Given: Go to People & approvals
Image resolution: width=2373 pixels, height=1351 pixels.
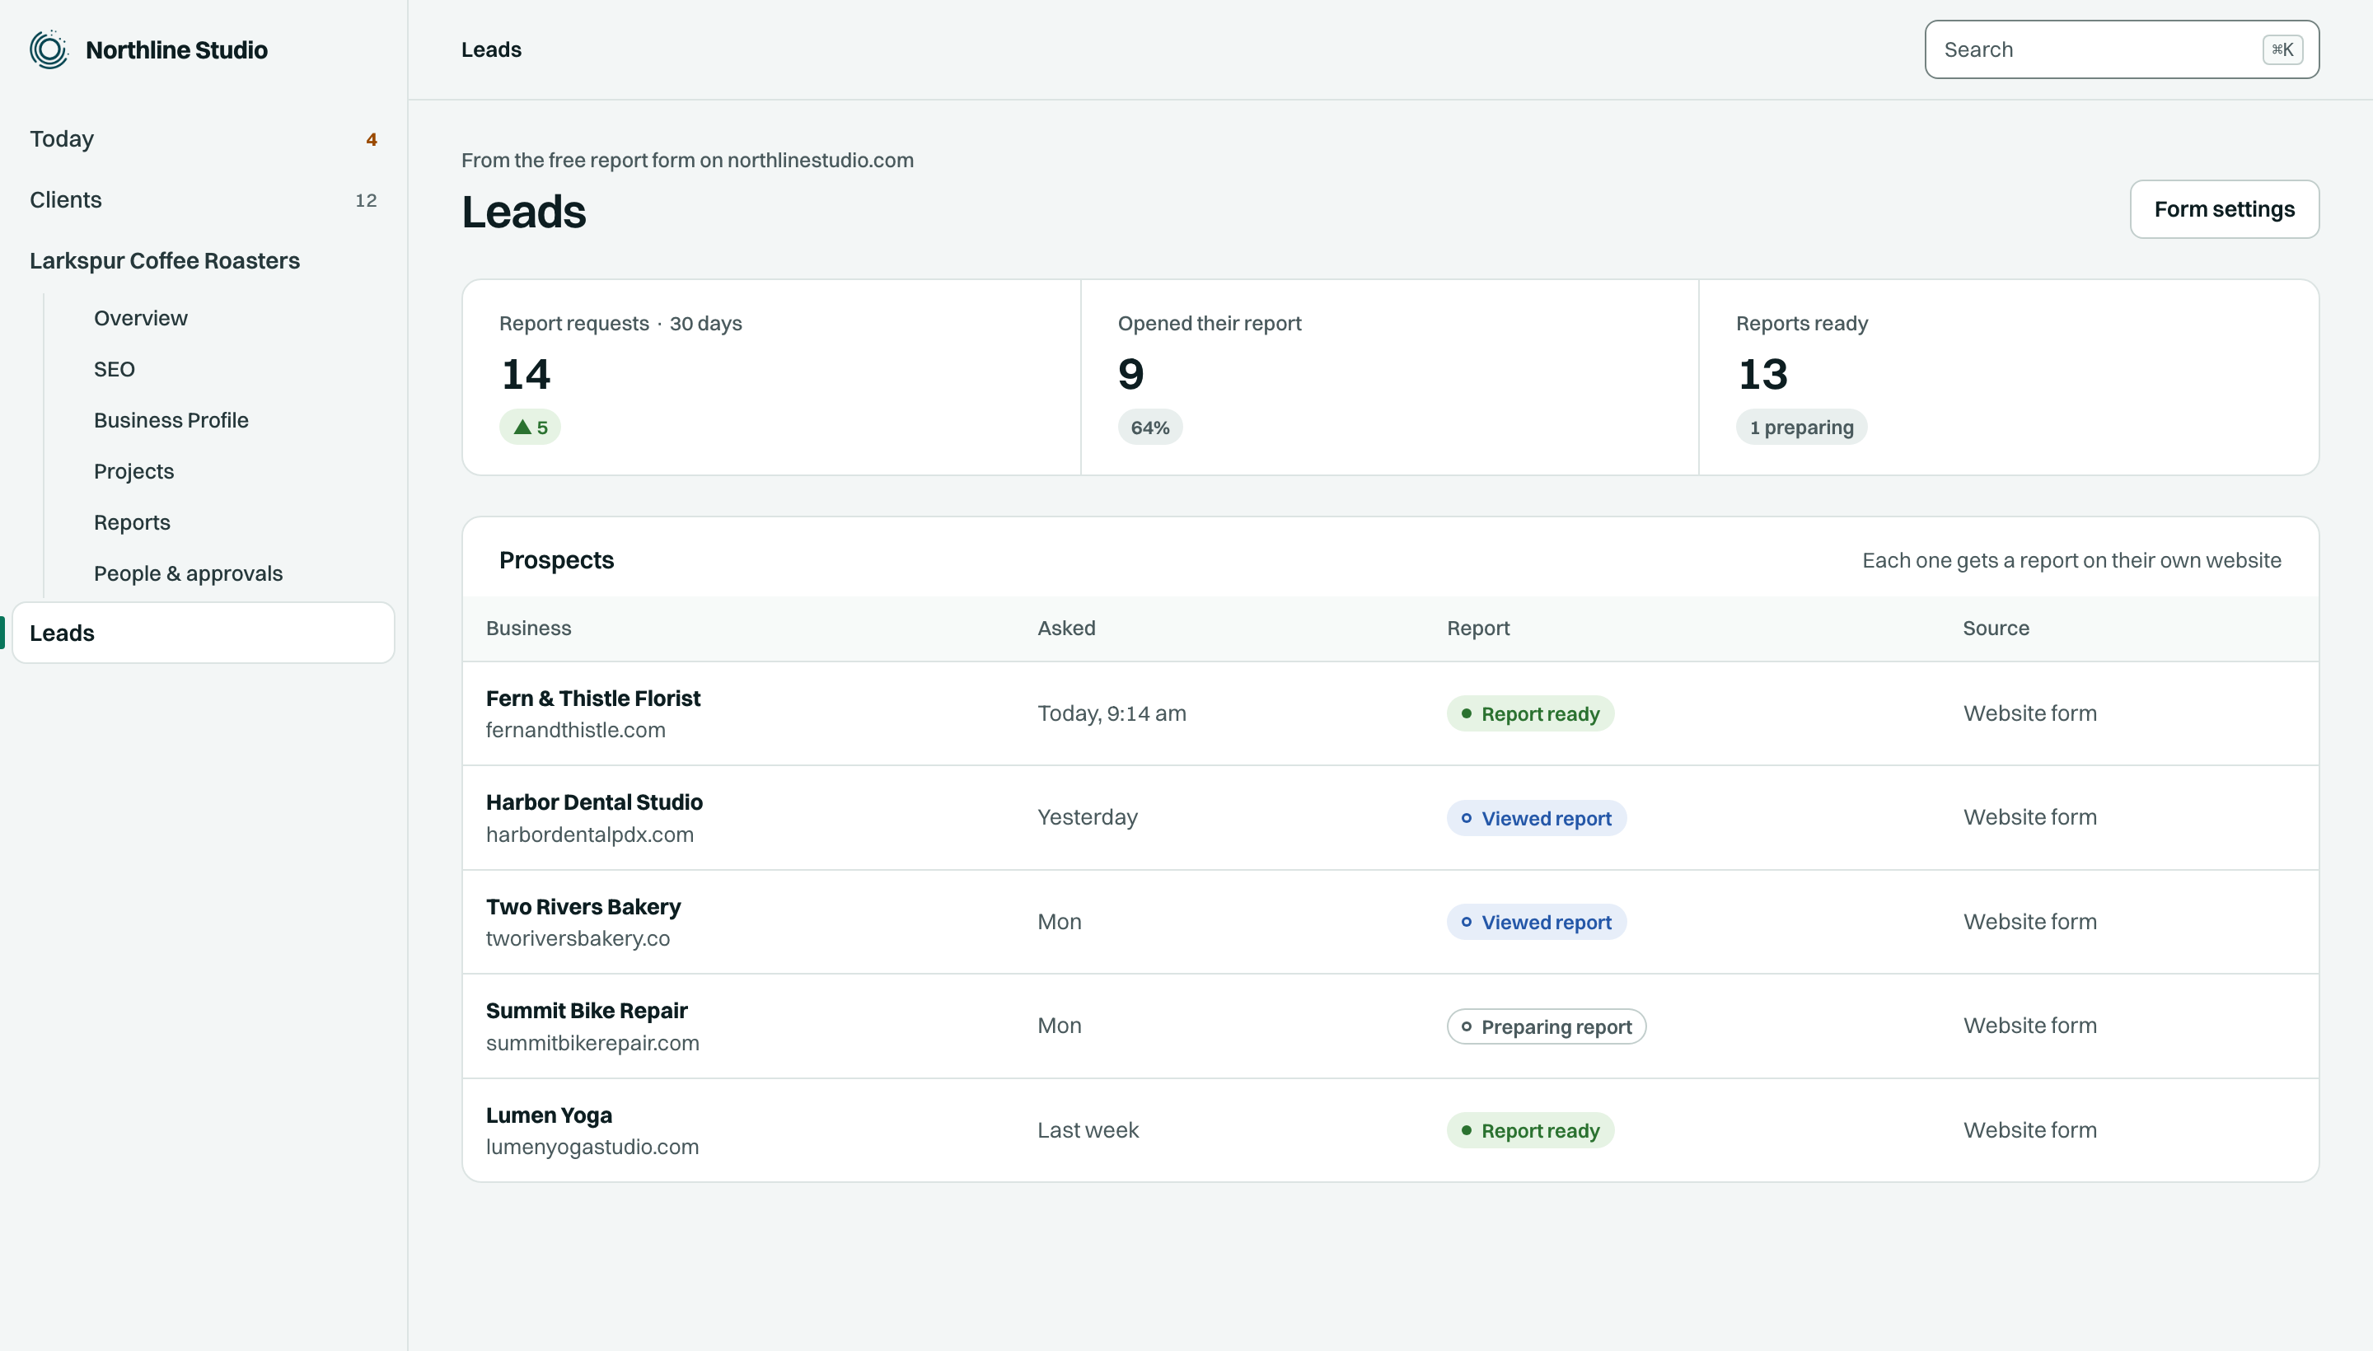Looking at the screenshot, I should tap(189, 573).
